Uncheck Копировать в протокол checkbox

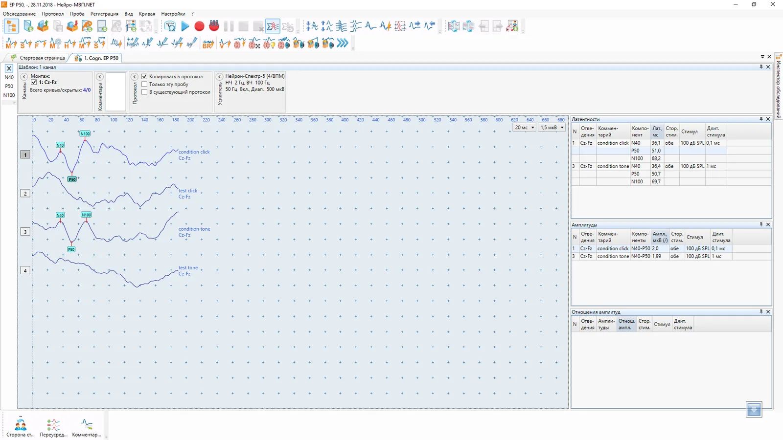coord(144,76)
